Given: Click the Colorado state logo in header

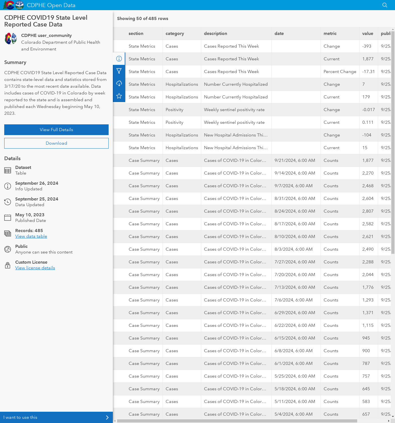Looking at the screenshot, I should pos(9,5).
